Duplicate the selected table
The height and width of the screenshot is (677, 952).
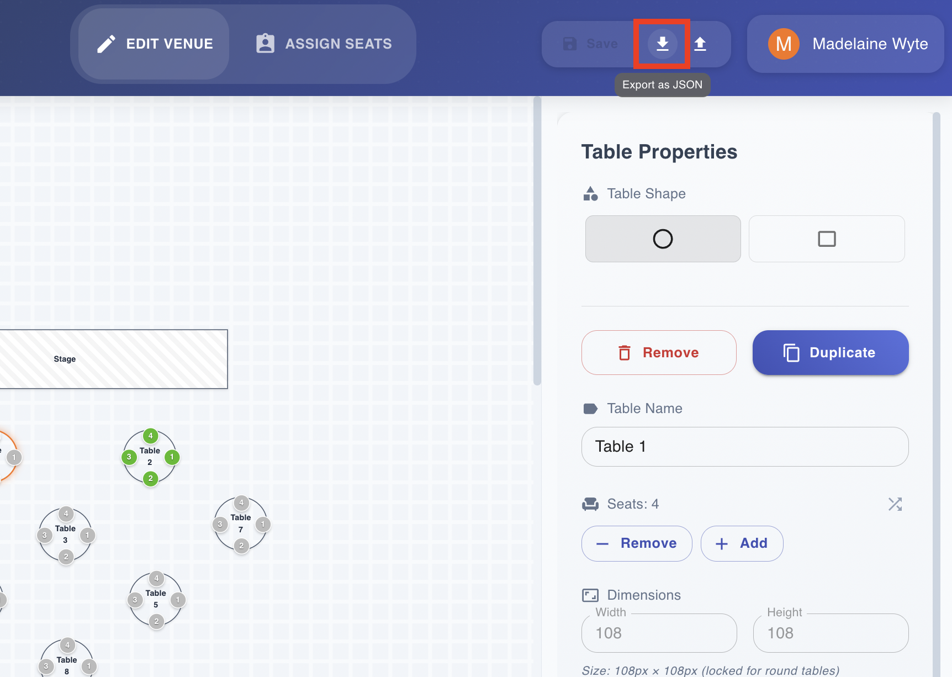[x=831, y=352]
